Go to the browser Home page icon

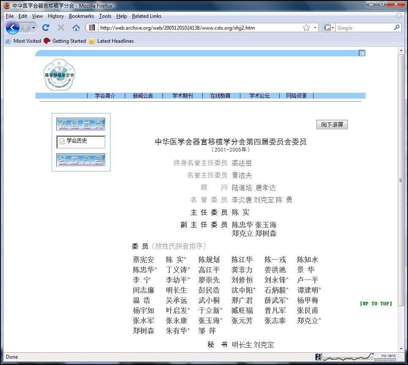pos(76,28)
